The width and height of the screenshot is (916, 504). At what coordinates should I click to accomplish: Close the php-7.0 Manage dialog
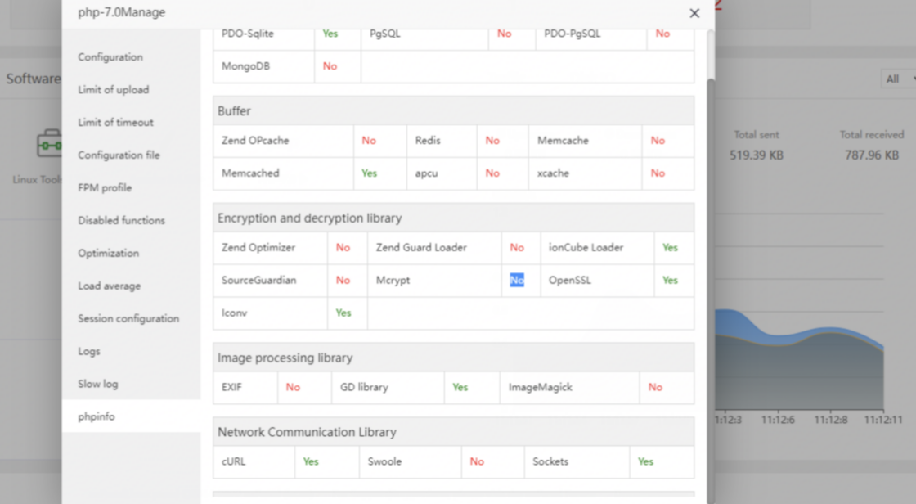694,13
